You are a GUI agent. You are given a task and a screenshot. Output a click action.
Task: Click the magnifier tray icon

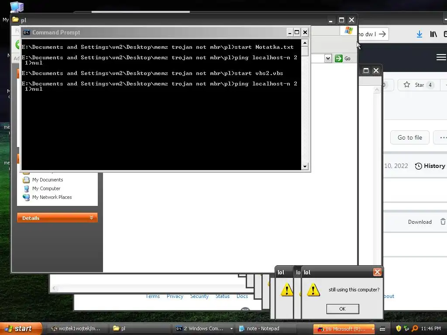415,328
